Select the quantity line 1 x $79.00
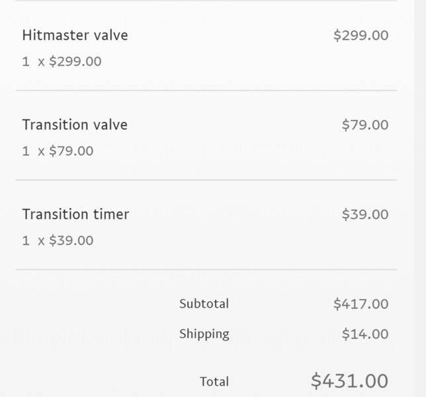Viewport: 426px width, 397px height. pyautogui.click(x=58, y=151)
